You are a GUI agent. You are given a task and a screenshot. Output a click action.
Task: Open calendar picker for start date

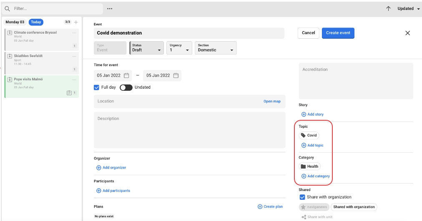click(x=126, y=75)
